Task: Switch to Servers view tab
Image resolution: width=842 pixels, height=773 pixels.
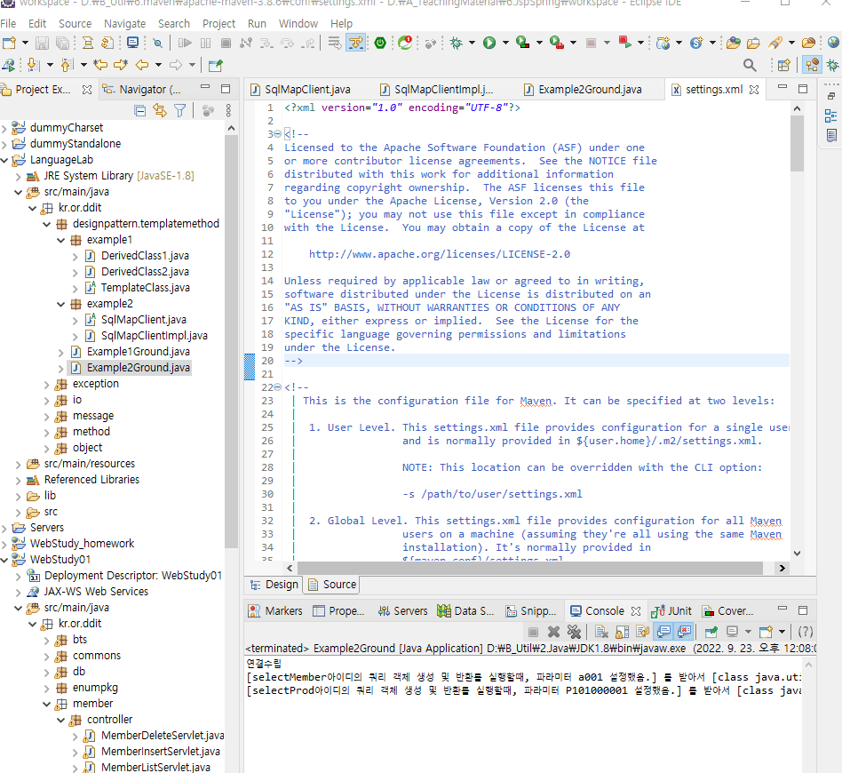Action: click(x=402, y=610)
